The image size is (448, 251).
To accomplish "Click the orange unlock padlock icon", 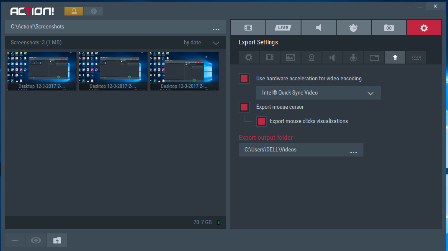I will tap(74, 11).
